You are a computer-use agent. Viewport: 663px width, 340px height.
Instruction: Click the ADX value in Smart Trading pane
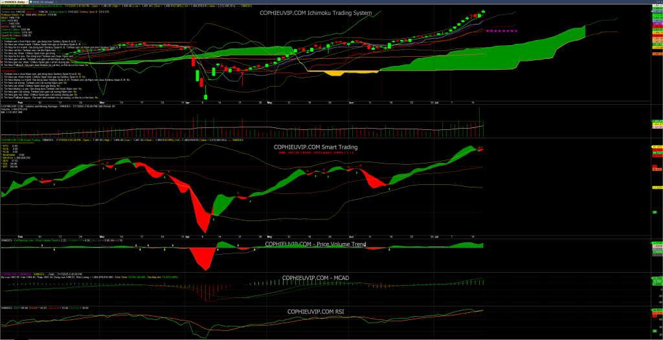pyautogui.click(x=14, y=160)
